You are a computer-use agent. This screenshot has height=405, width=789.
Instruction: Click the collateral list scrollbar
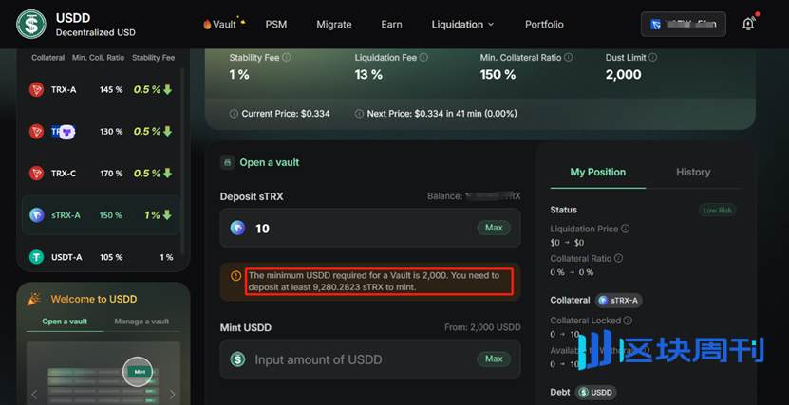pyautogui.click(x=182, y=161)
